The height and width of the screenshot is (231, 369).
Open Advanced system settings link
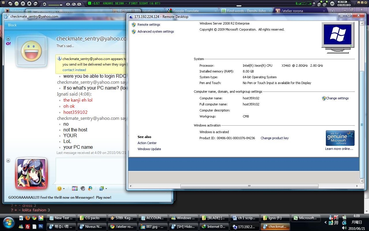[x=156, y=32]
